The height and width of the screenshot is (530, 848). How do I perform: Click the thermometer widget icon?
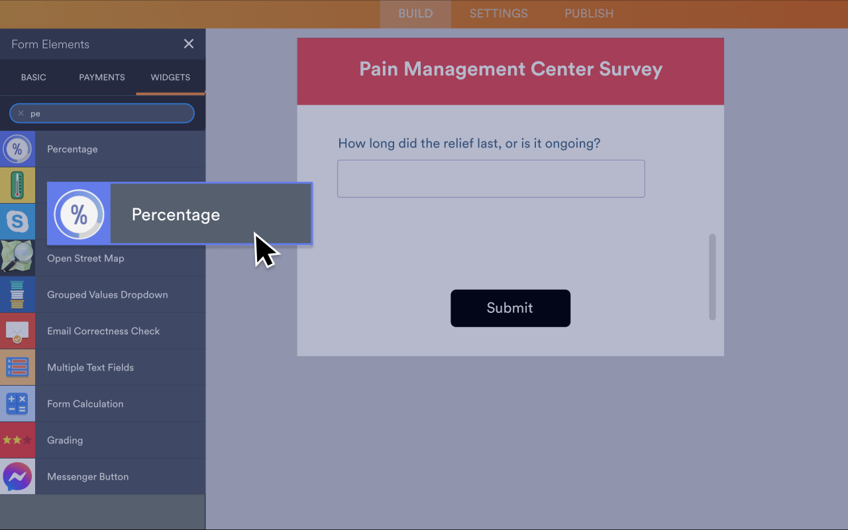(x=17, y=185)
